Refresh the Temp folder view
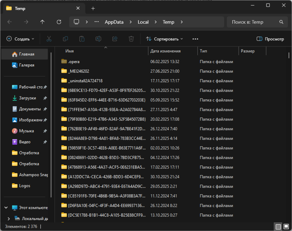This screenshot has width=292, height=231. pyautogui.click(x=59, y=22)
